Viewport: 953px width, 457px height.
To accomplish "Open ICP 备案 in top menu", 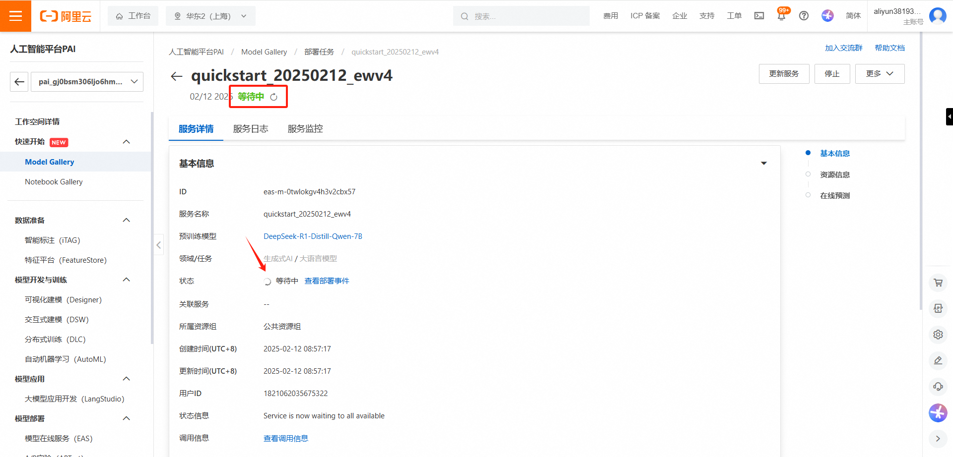I will [x=645, y=16].
